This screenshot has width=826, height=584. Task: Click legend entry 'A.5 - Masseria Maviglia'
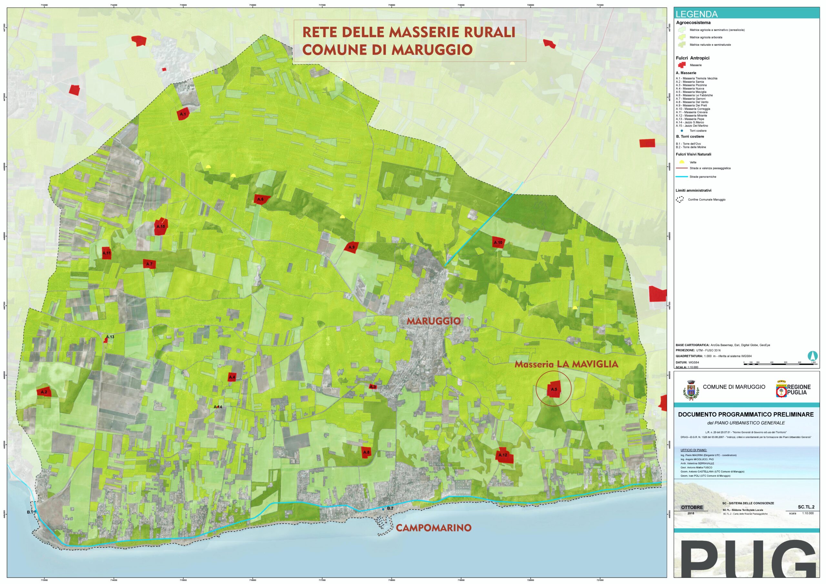pyautogui.click(x=691, y=92)
